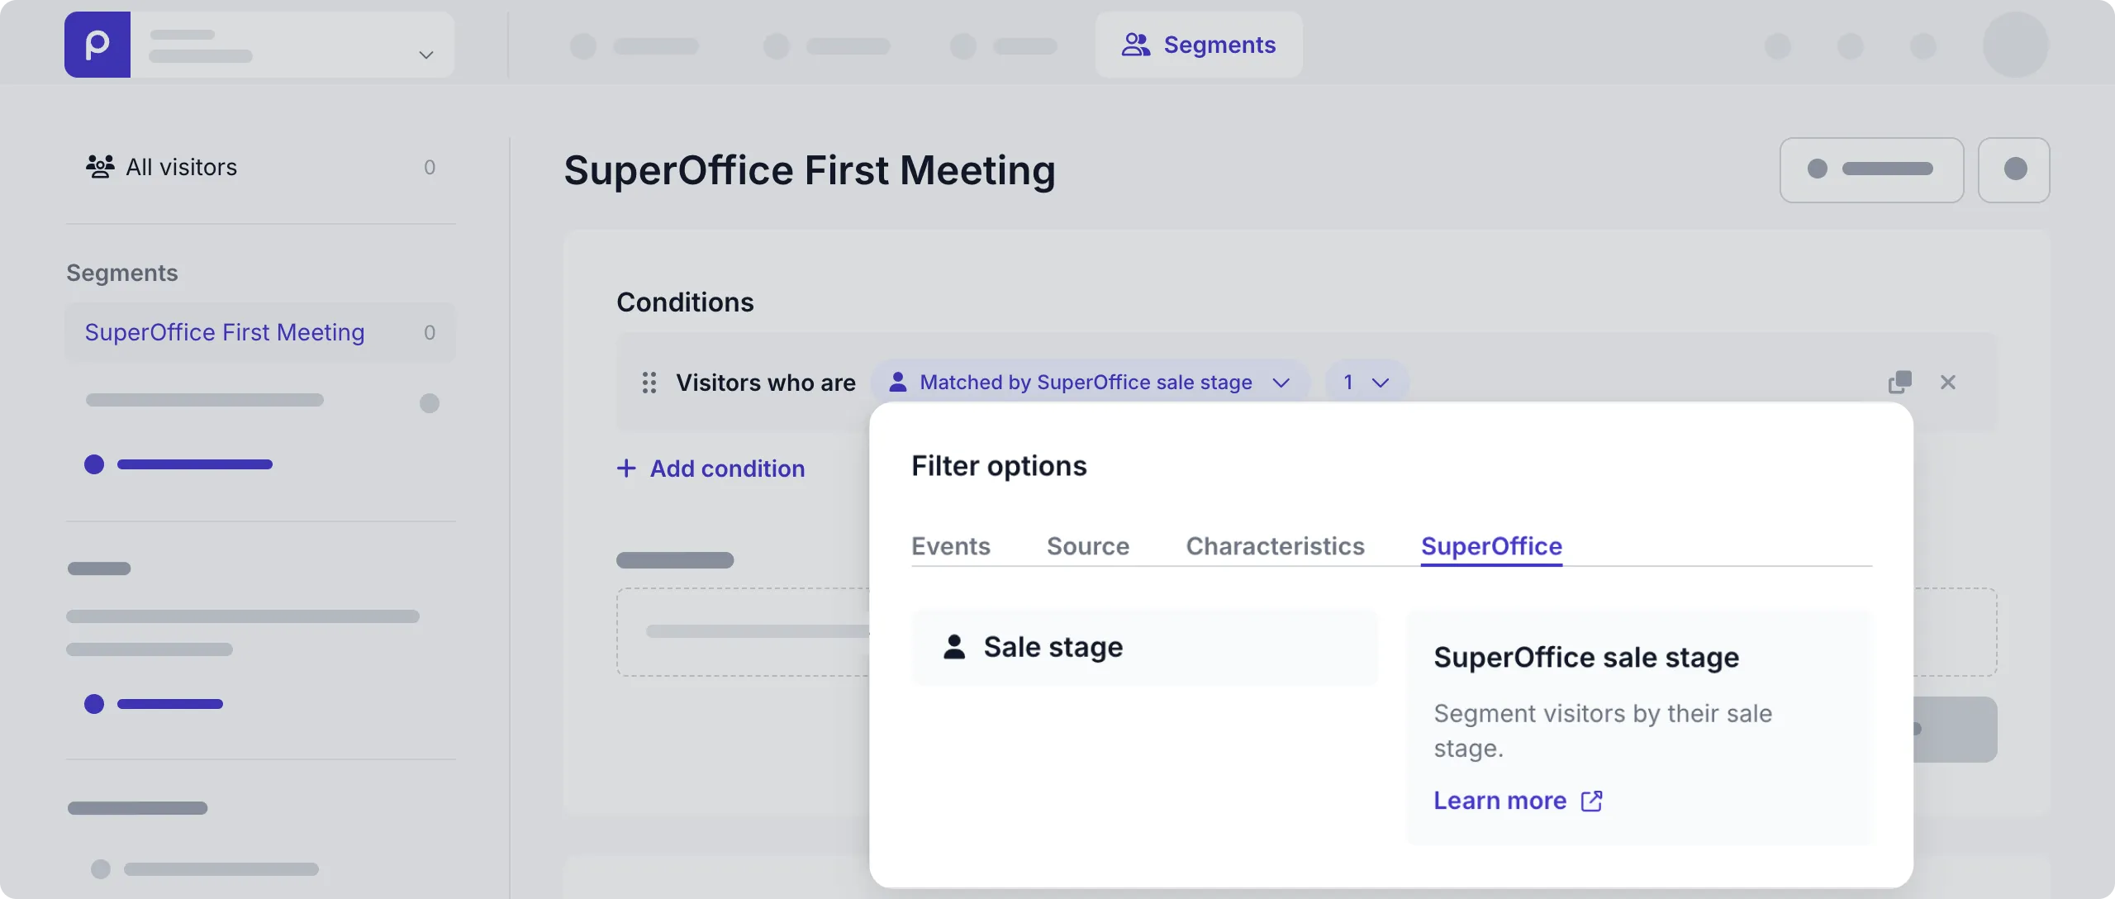Click Add condition
This screenshot has width=2115, height=899.
coord(711,469)
